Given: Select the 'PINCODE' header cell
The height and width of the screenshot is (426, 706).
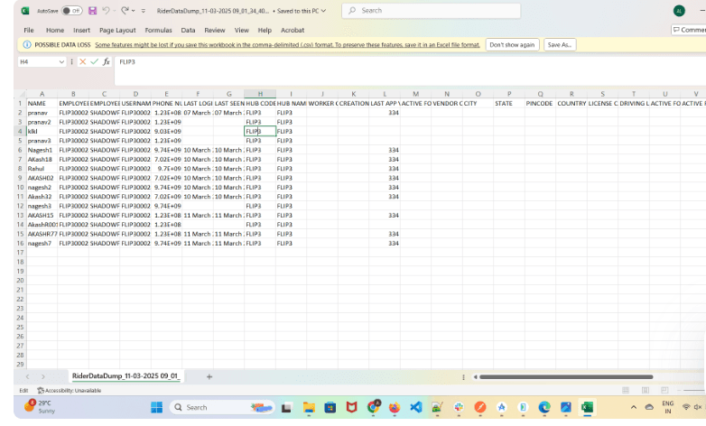Looking at the screenshot, I should 540,104.
